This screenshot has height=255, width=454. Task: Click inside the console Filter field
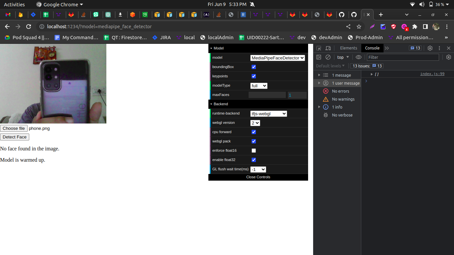coord(402,57)
